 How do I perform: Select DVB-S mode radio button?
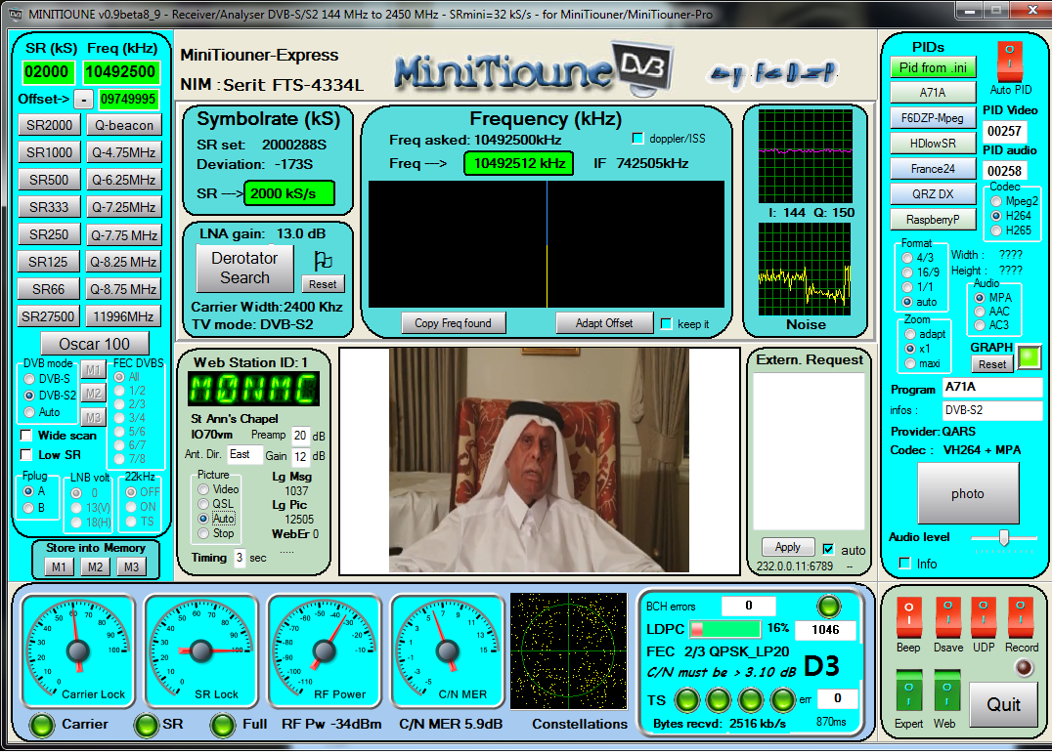(29, 379)
